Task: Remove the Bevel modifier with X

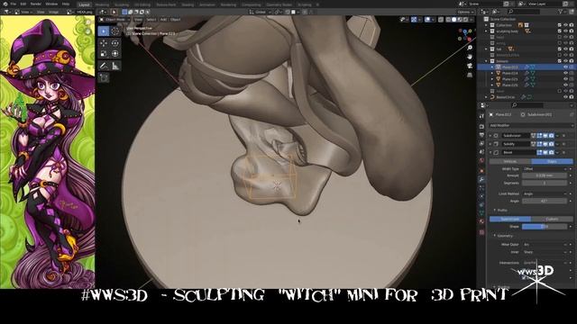Action: point(563,152)
